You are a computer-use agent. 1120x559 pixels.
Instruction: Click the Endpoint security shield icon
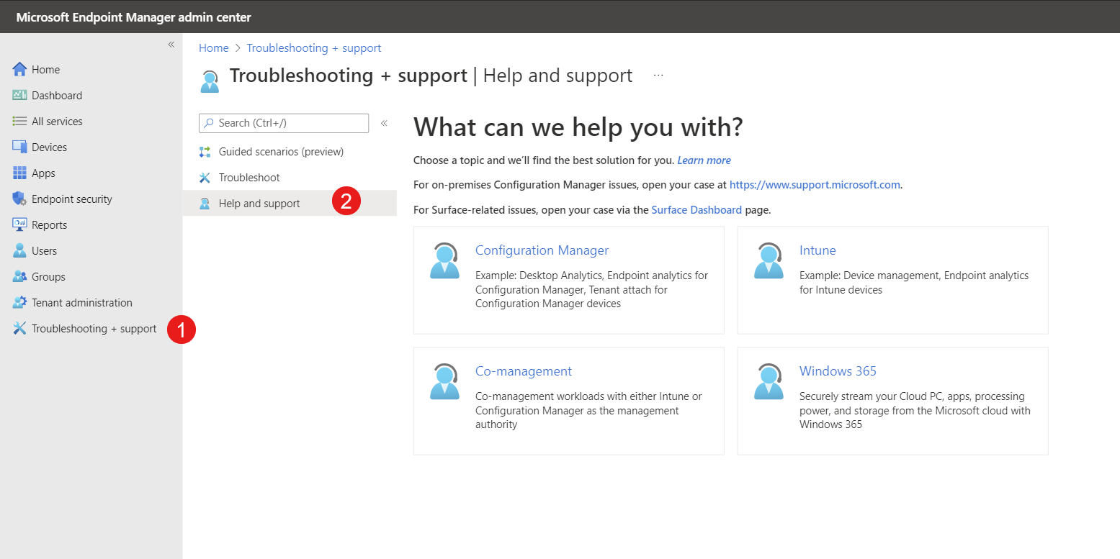tap(19, 199)
